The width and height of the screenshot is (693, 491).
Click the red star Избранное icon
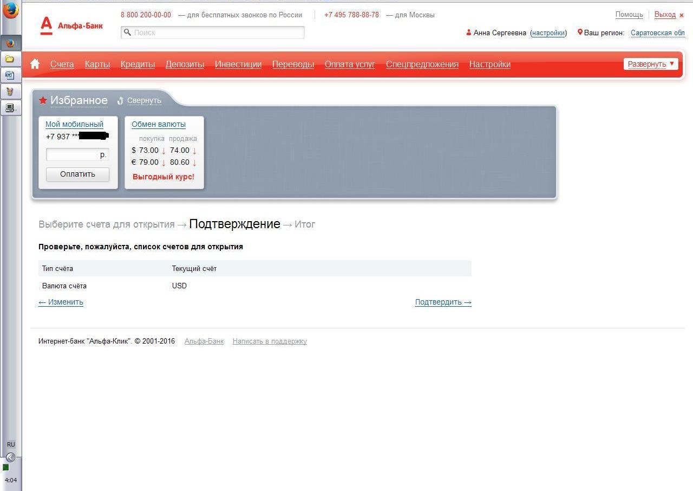pos(43,100)
